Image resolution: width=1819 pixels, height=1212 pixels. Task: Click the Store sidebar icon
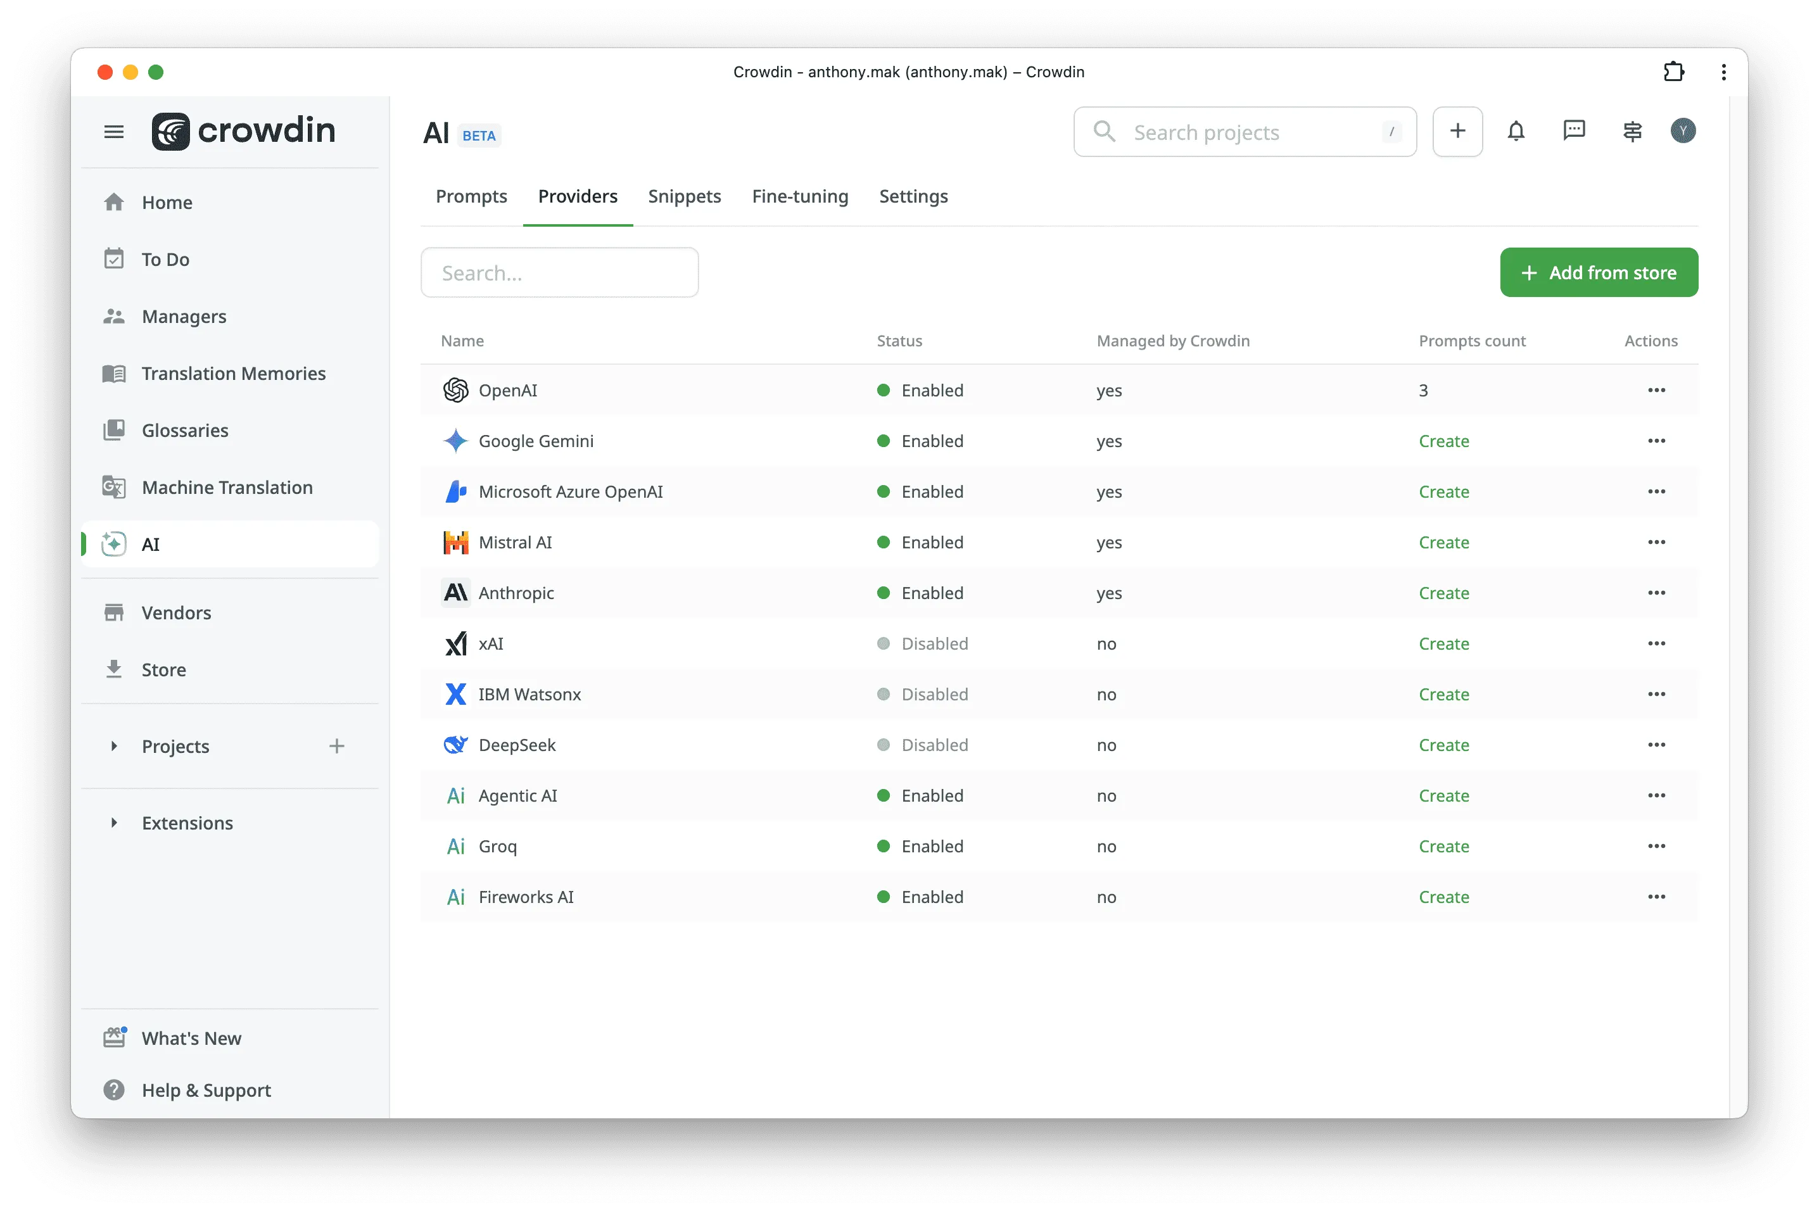pyautogui.click(x=113, y=669)
